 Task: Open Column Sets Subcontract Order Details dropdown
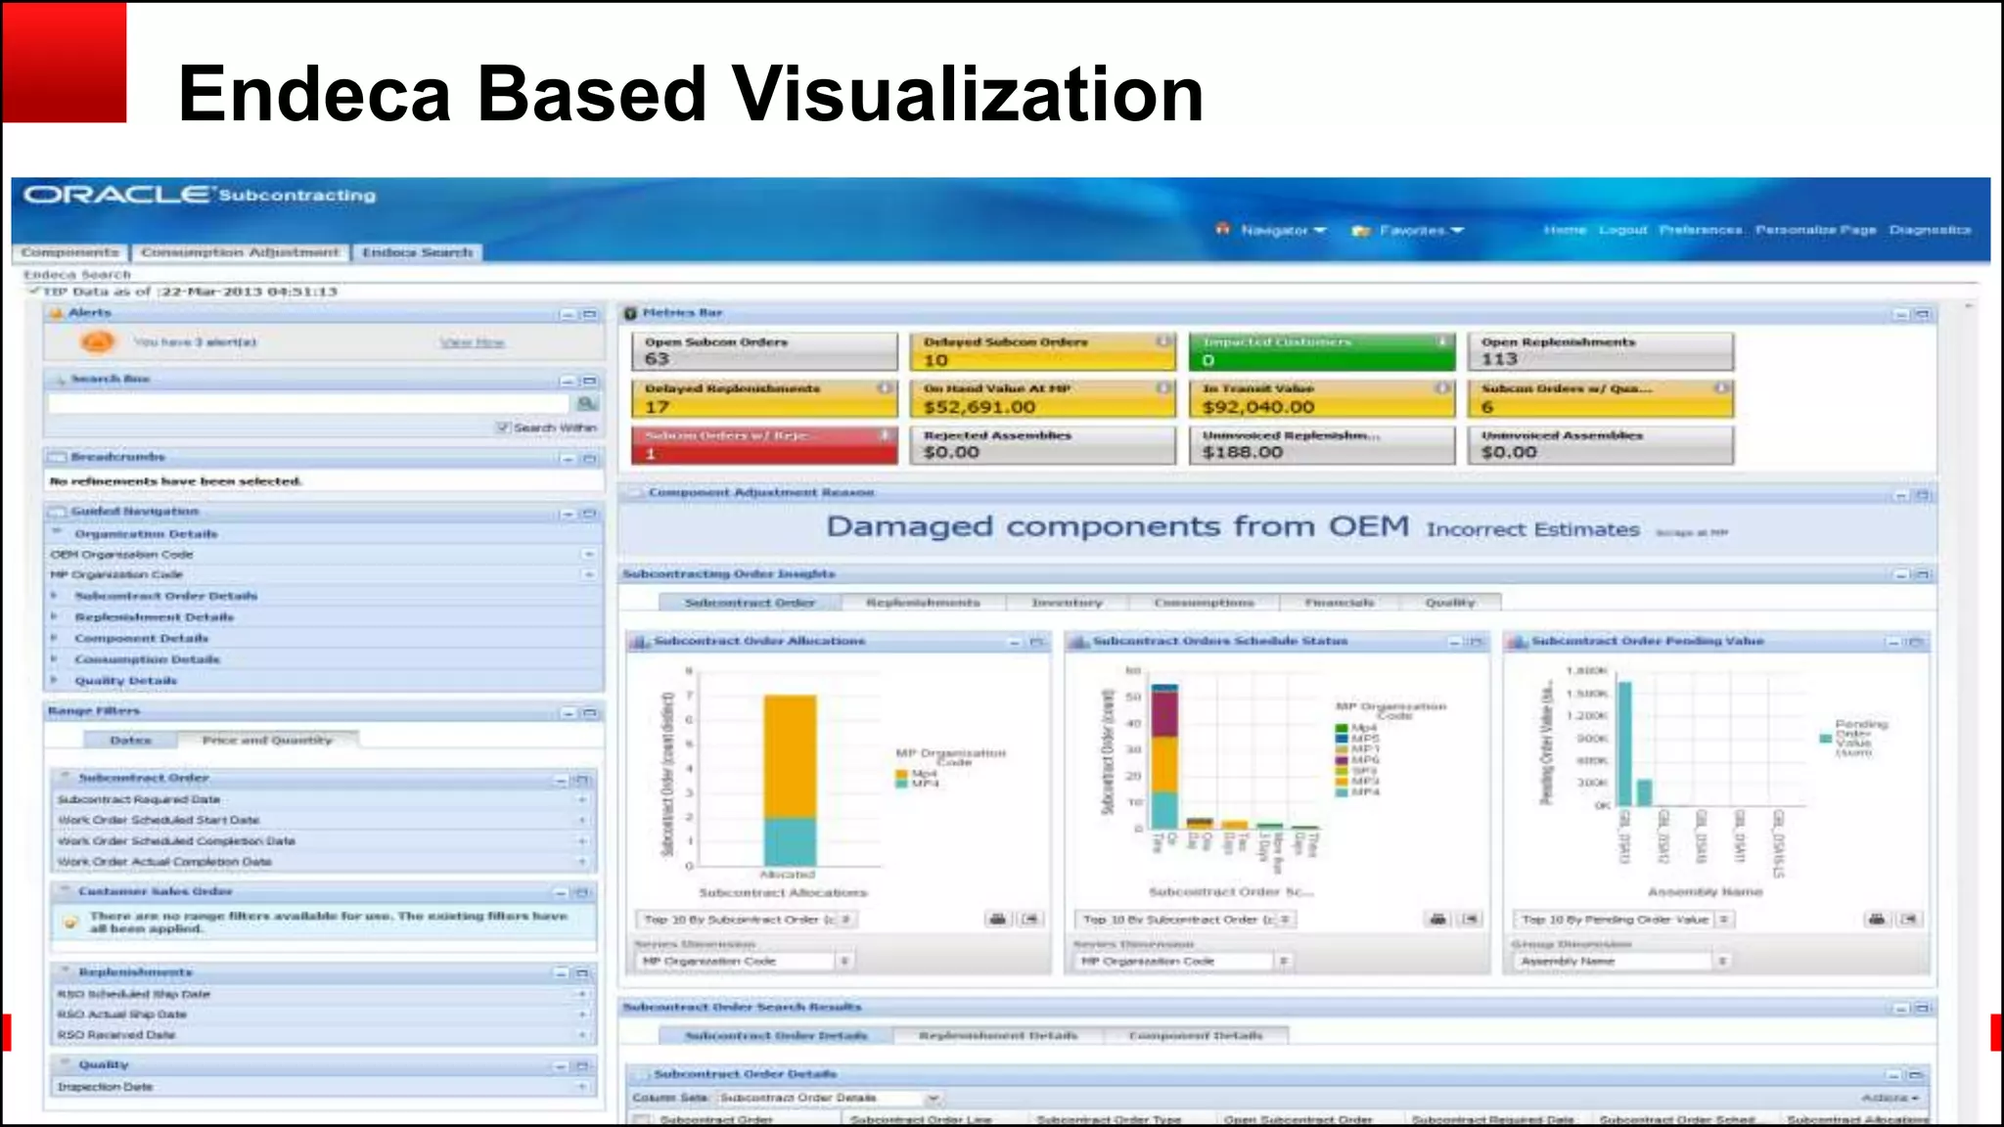tap(934, 1098)
